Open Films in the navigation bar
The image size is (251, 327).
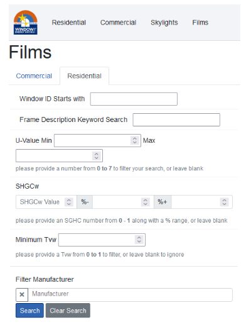200,23
